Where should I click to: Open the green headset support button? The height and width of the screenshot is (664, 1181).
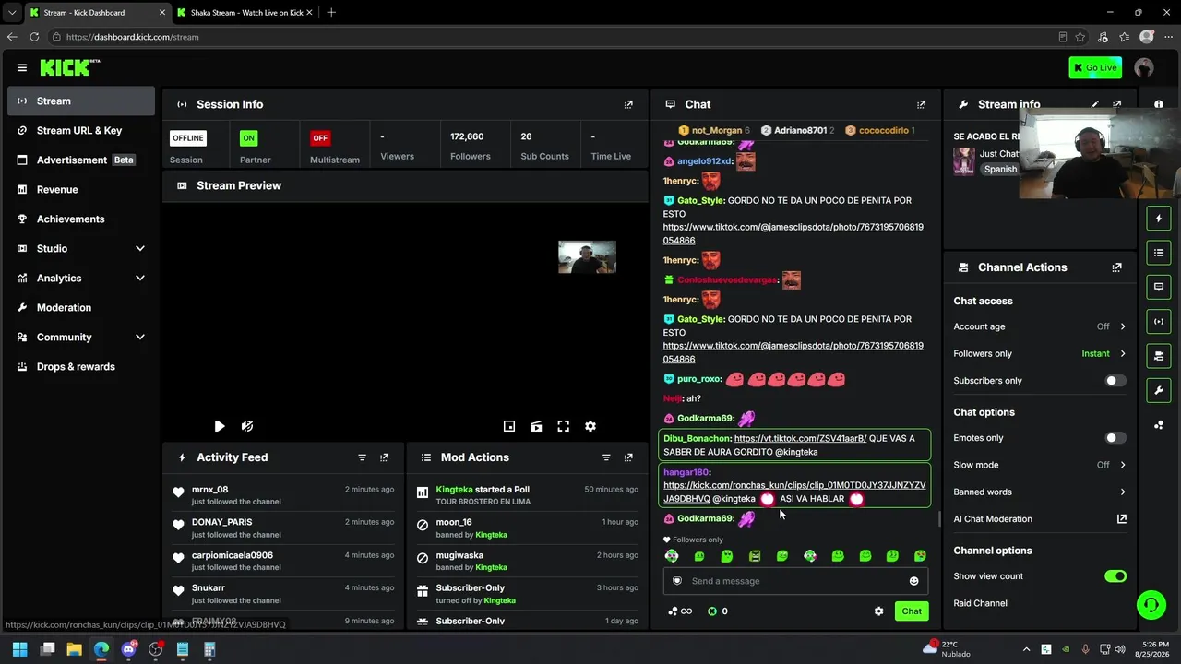[x=1151, y=605]
